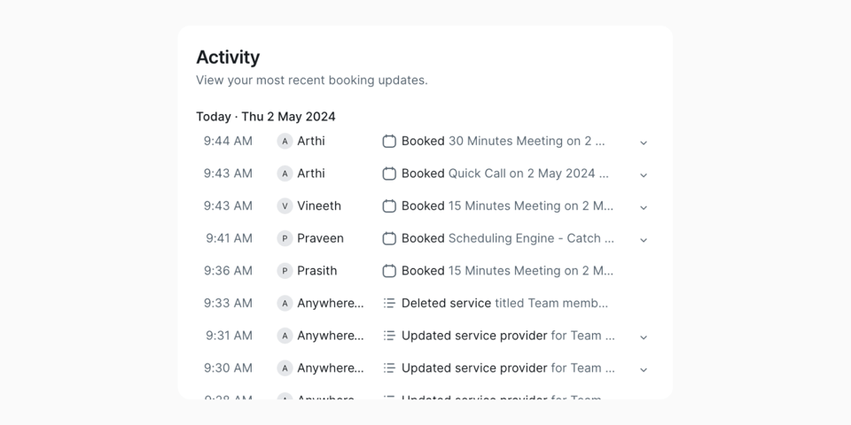
Task: Click Arthi's avatar in the Quick Call row
Action: [x=285, y=174]
